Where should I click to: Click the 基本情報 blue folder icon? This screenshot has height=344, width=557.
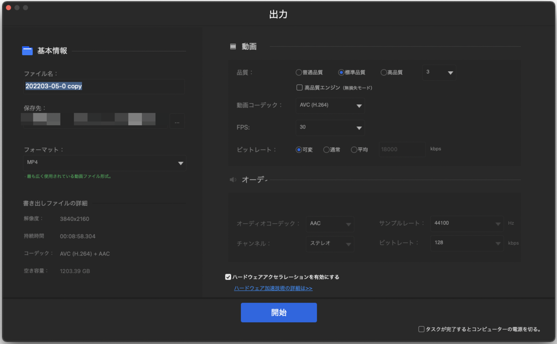(27, 51)
